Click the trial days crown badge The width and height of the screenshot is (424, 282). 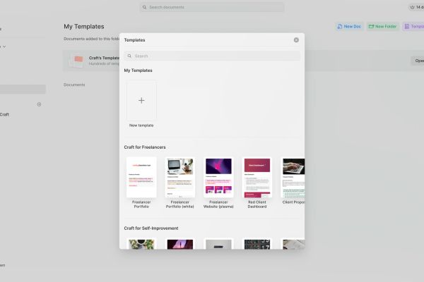click(416, 7)
